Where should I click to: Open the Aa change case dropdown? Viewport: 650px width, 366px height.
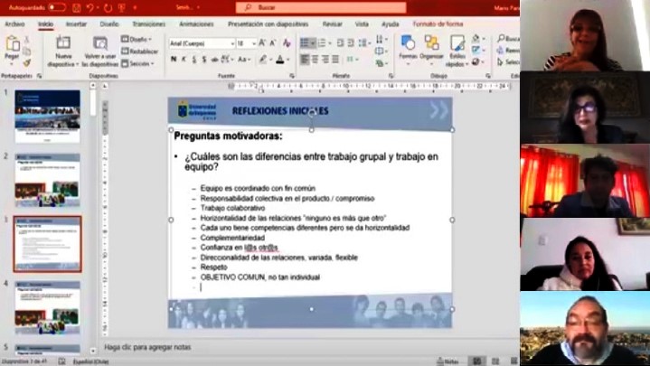tap(245, 60)
